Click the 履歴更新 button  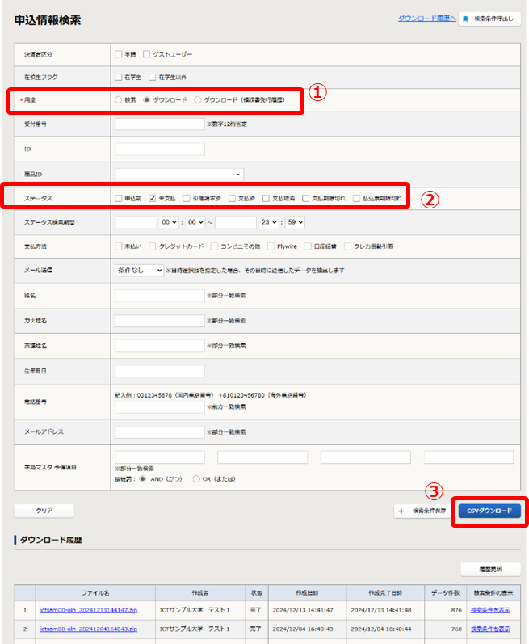point(490,569)
